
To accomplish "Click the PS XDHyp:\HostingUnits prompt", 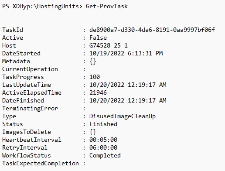I will 42,7.
